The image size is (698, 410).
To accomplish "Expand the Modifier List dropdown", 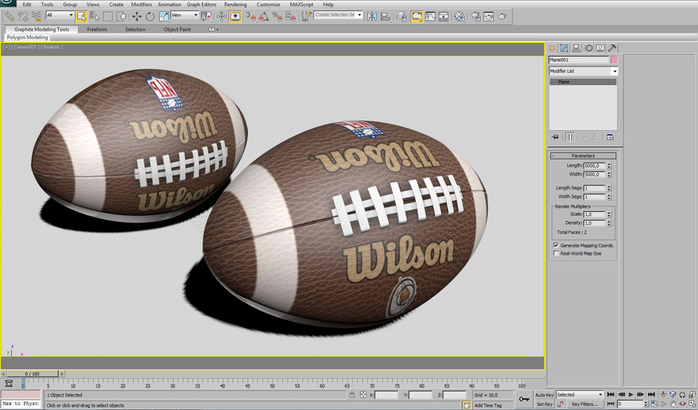I will (583, 71).
